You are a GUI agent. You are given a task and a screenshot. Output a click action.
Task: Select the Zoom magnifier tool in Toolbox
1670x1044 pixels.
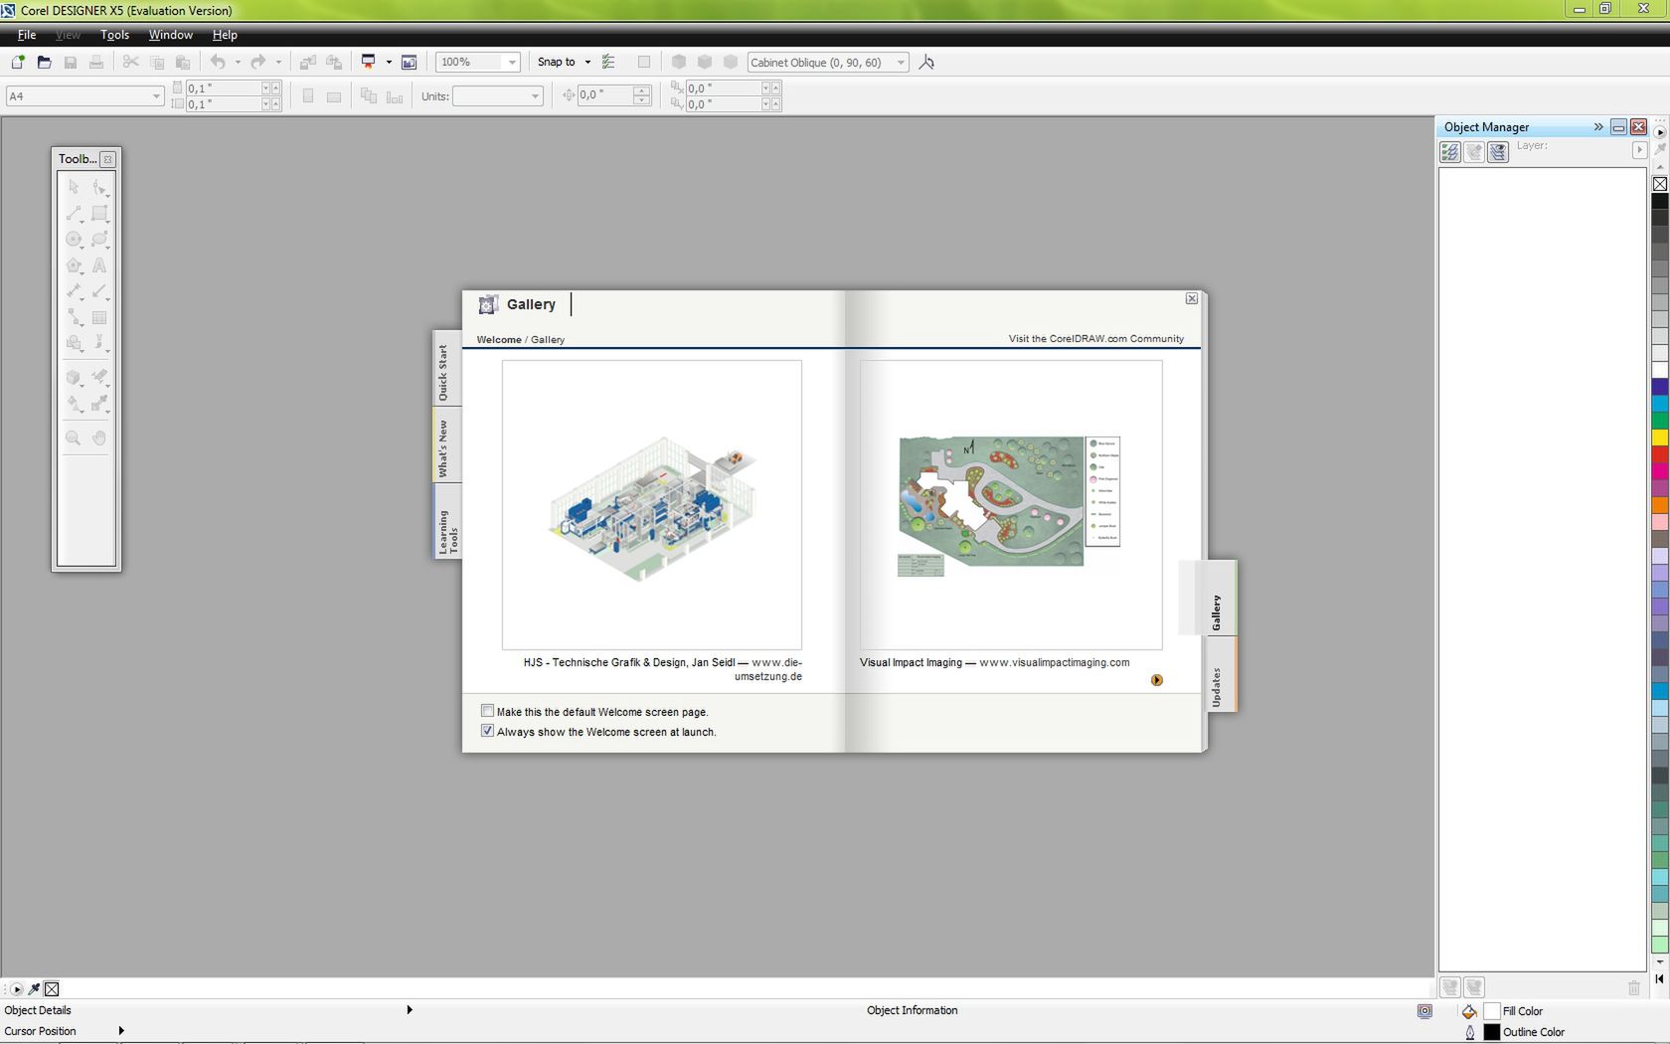(x=74, y=437)
